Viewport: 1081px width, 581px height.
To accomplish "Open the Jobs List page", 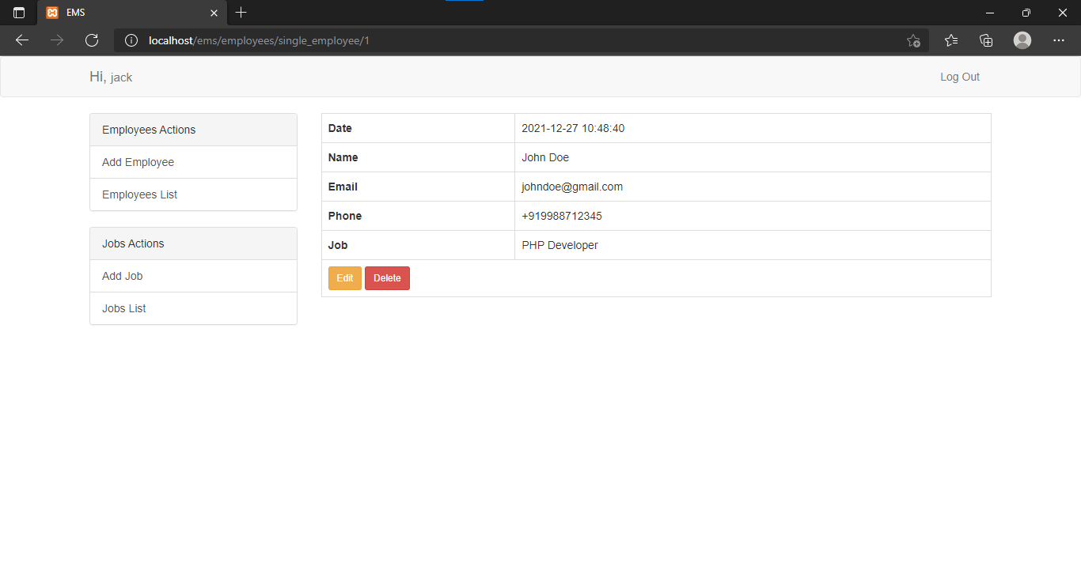I will (123, 308).
